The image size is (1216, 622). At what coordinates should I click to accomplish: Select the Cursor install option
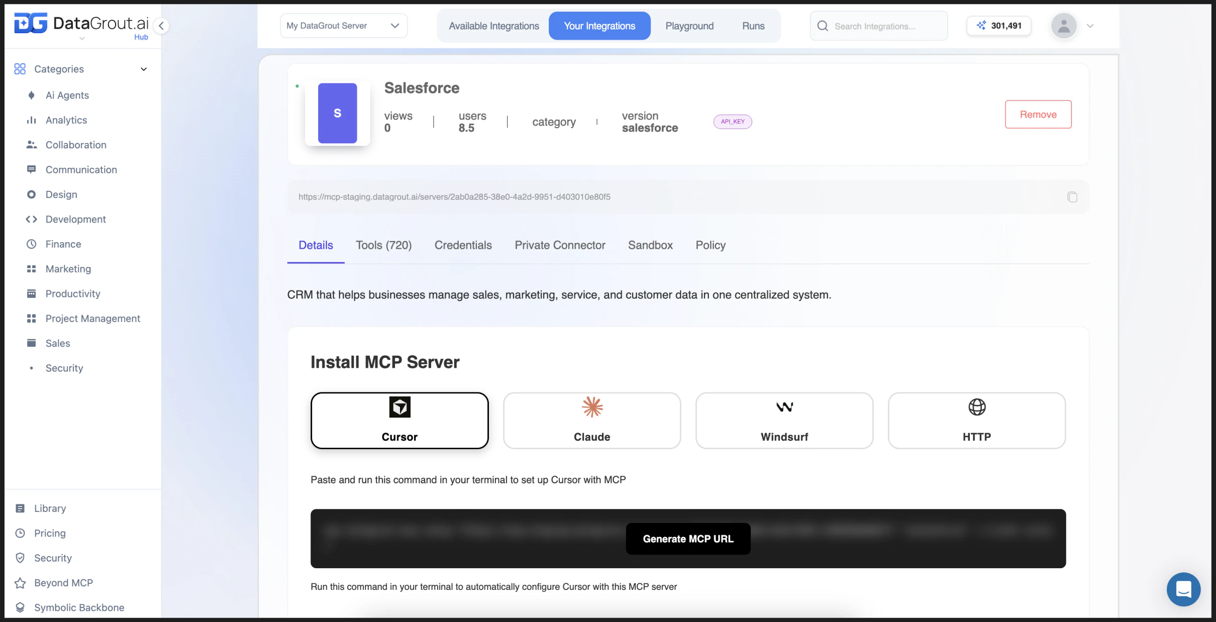(x=399, y=421)
